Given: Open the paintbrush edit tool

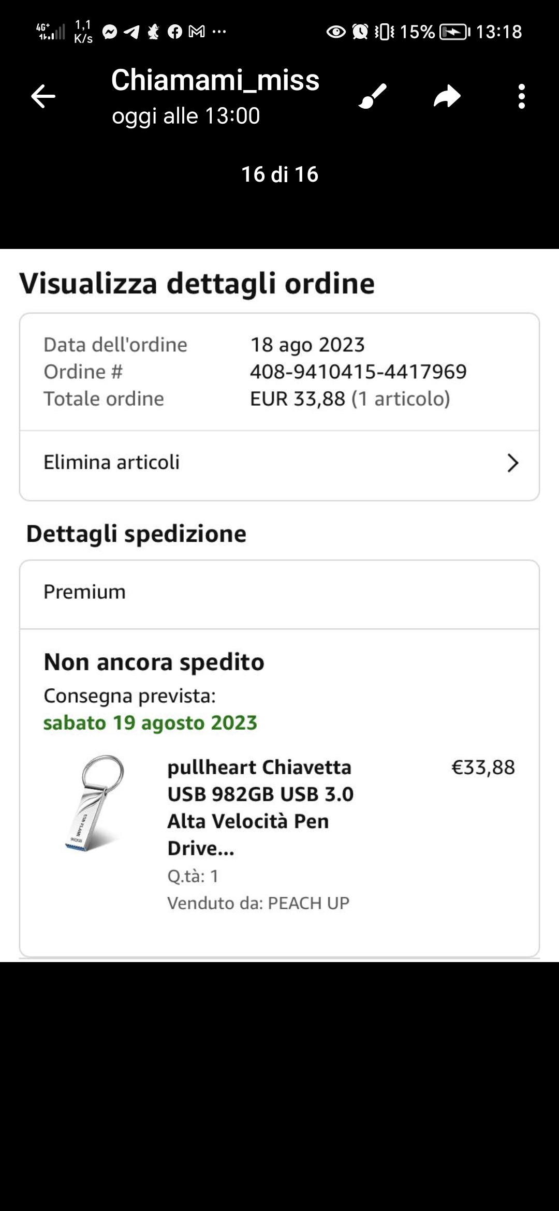Looking at the screenshot, I should pyautogui.click(x=373, y=96).
